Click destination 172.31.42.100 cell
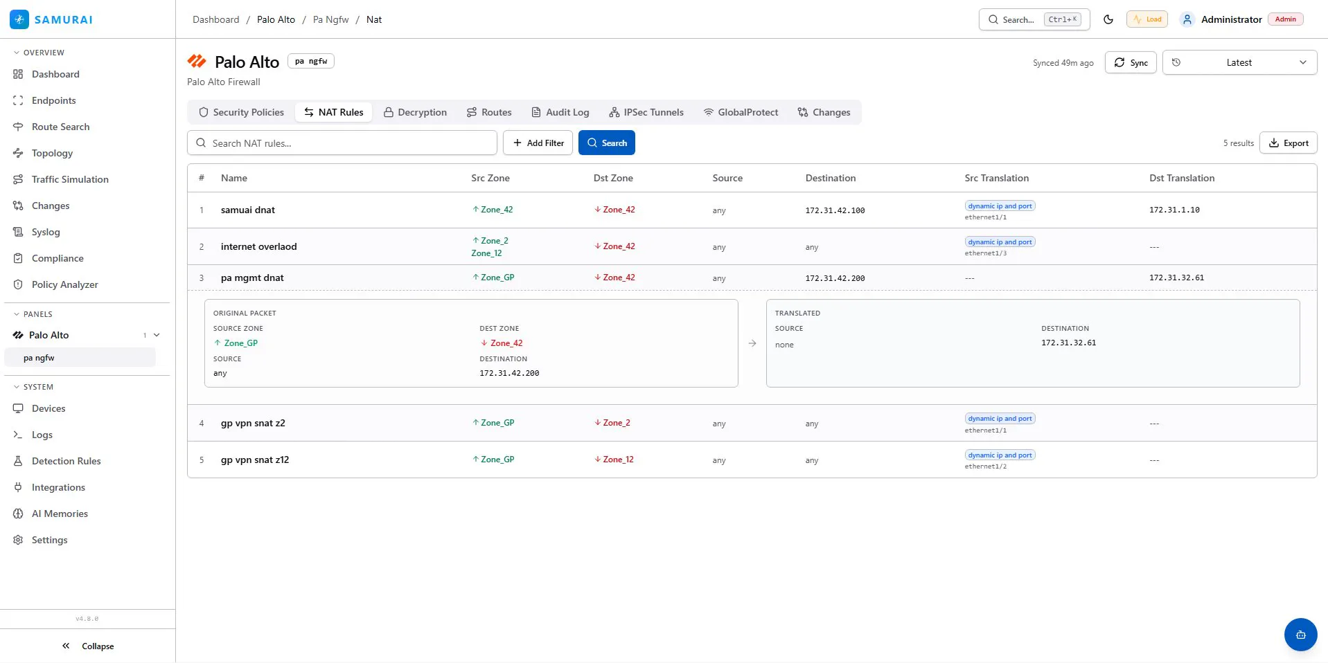 tap(835, 210)
